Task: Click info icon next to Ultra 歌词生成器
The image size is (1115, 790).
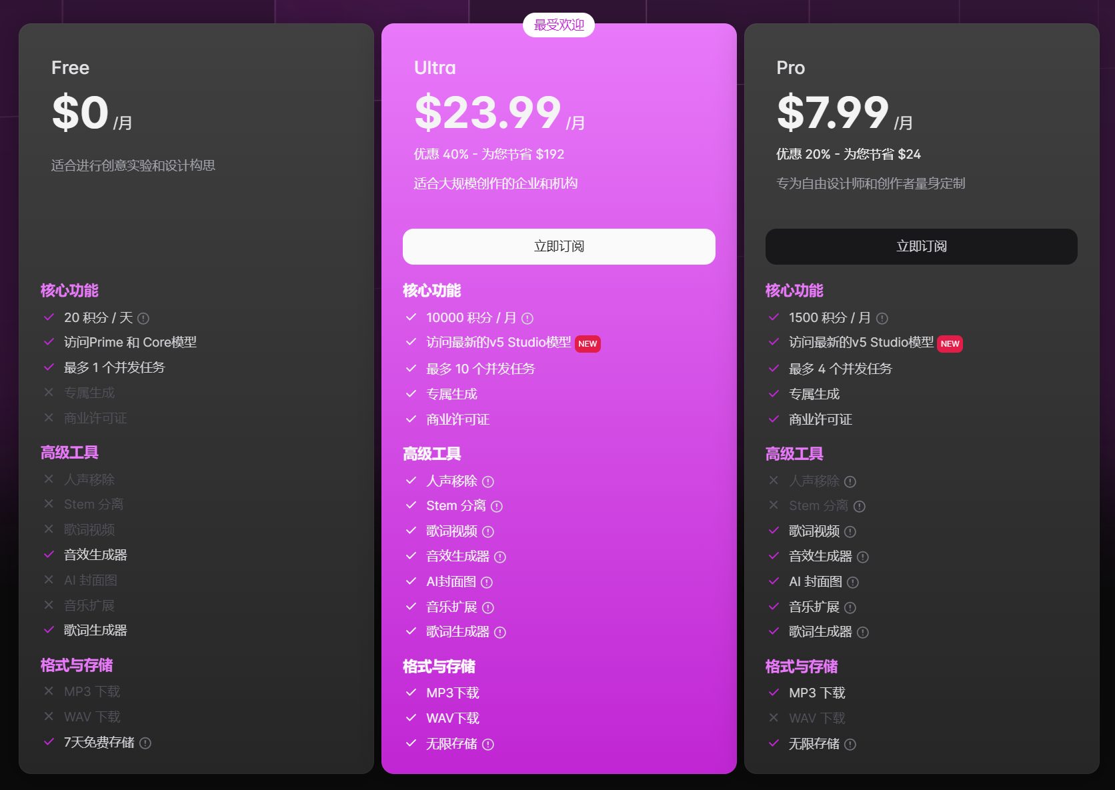Action: 500,633
